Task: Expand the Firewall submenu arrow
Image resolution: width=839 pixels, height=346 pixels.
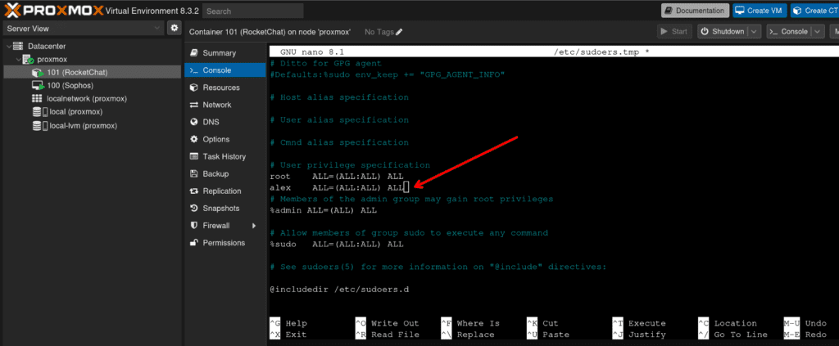Action: tap(254, 226)
